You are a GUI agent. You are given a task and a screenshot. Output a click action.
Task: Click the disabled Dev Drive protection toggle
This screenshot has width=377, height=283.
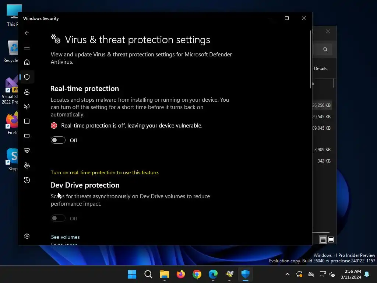tap(58, 218)
